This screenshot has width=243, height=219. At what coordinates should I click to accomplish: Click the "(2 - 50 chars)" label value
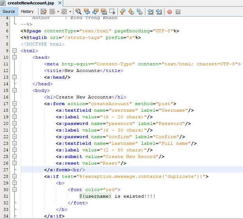pos(123,150)
